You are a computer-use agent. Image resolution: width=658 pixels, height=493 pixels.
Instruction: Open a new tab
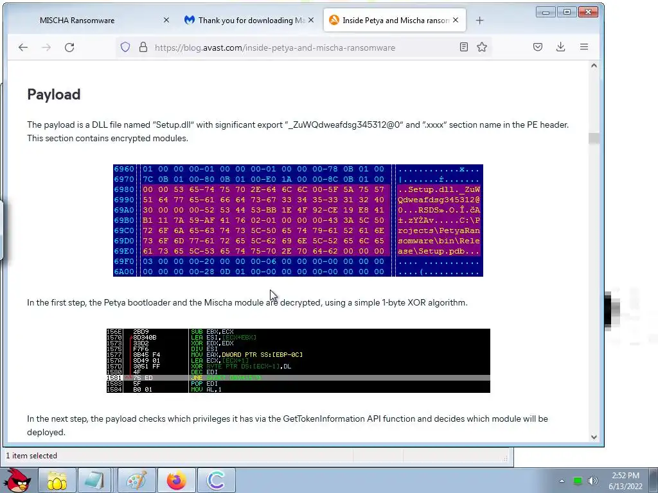(479, 20)
